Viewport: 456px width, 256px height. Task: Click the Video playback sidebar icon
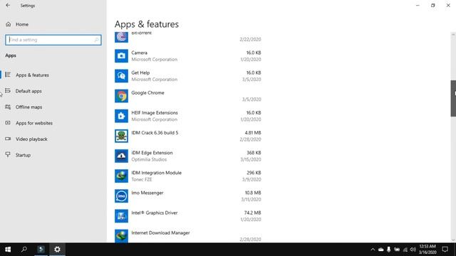click(x=8, y=139)
